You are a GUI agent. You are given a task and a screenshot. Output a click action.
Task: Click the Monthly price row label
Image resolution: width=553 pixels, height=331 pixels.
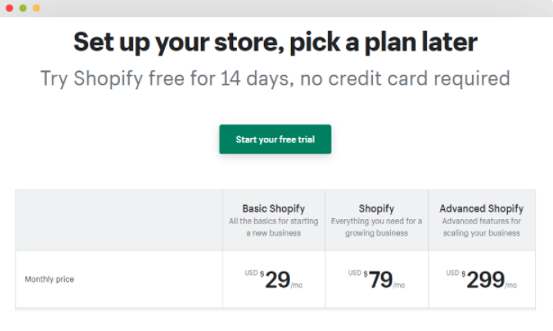pos(50,280)
